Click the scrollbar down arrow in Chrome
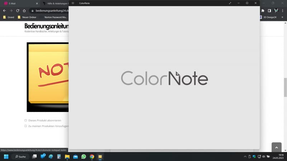 [285, 150]
